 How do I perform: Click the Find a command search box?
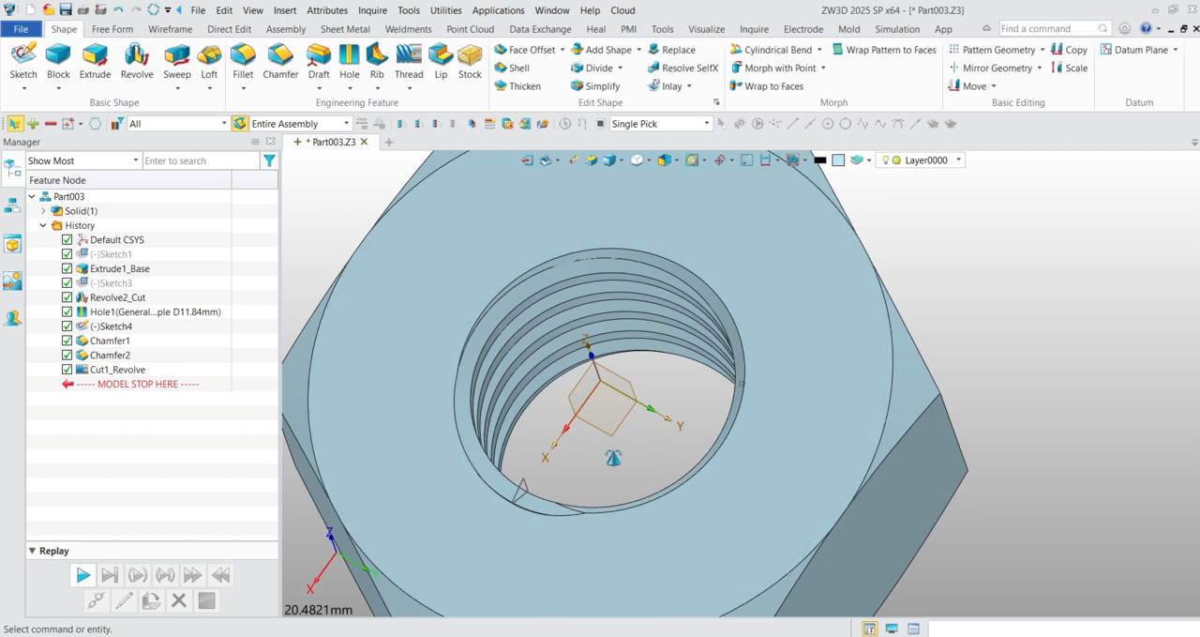[x=1047, y=29]
